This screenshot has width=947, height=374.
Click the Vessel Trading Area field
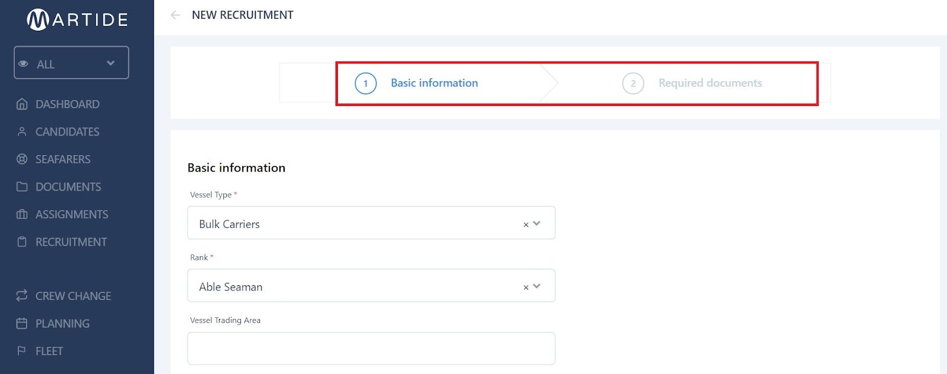371,349
